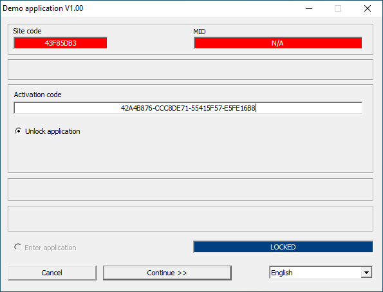The width and height of the screenshot is (383, 292).
Task: Click the Continue >> button
Action: [167, 273]
